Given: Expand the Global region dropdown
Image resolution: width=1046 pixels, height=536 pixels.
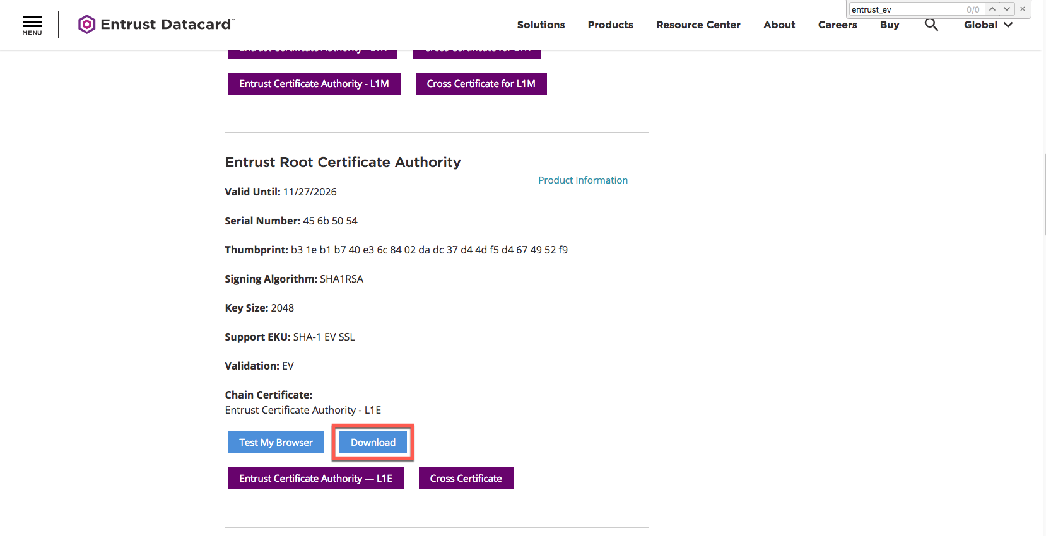Looking at the screenshot, I should click(988, 25).
